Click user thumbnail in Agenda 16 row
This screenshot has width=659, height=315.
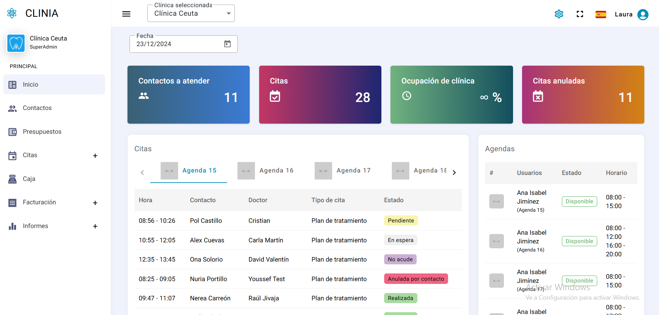pyautogui.click(x=496, y=241)
